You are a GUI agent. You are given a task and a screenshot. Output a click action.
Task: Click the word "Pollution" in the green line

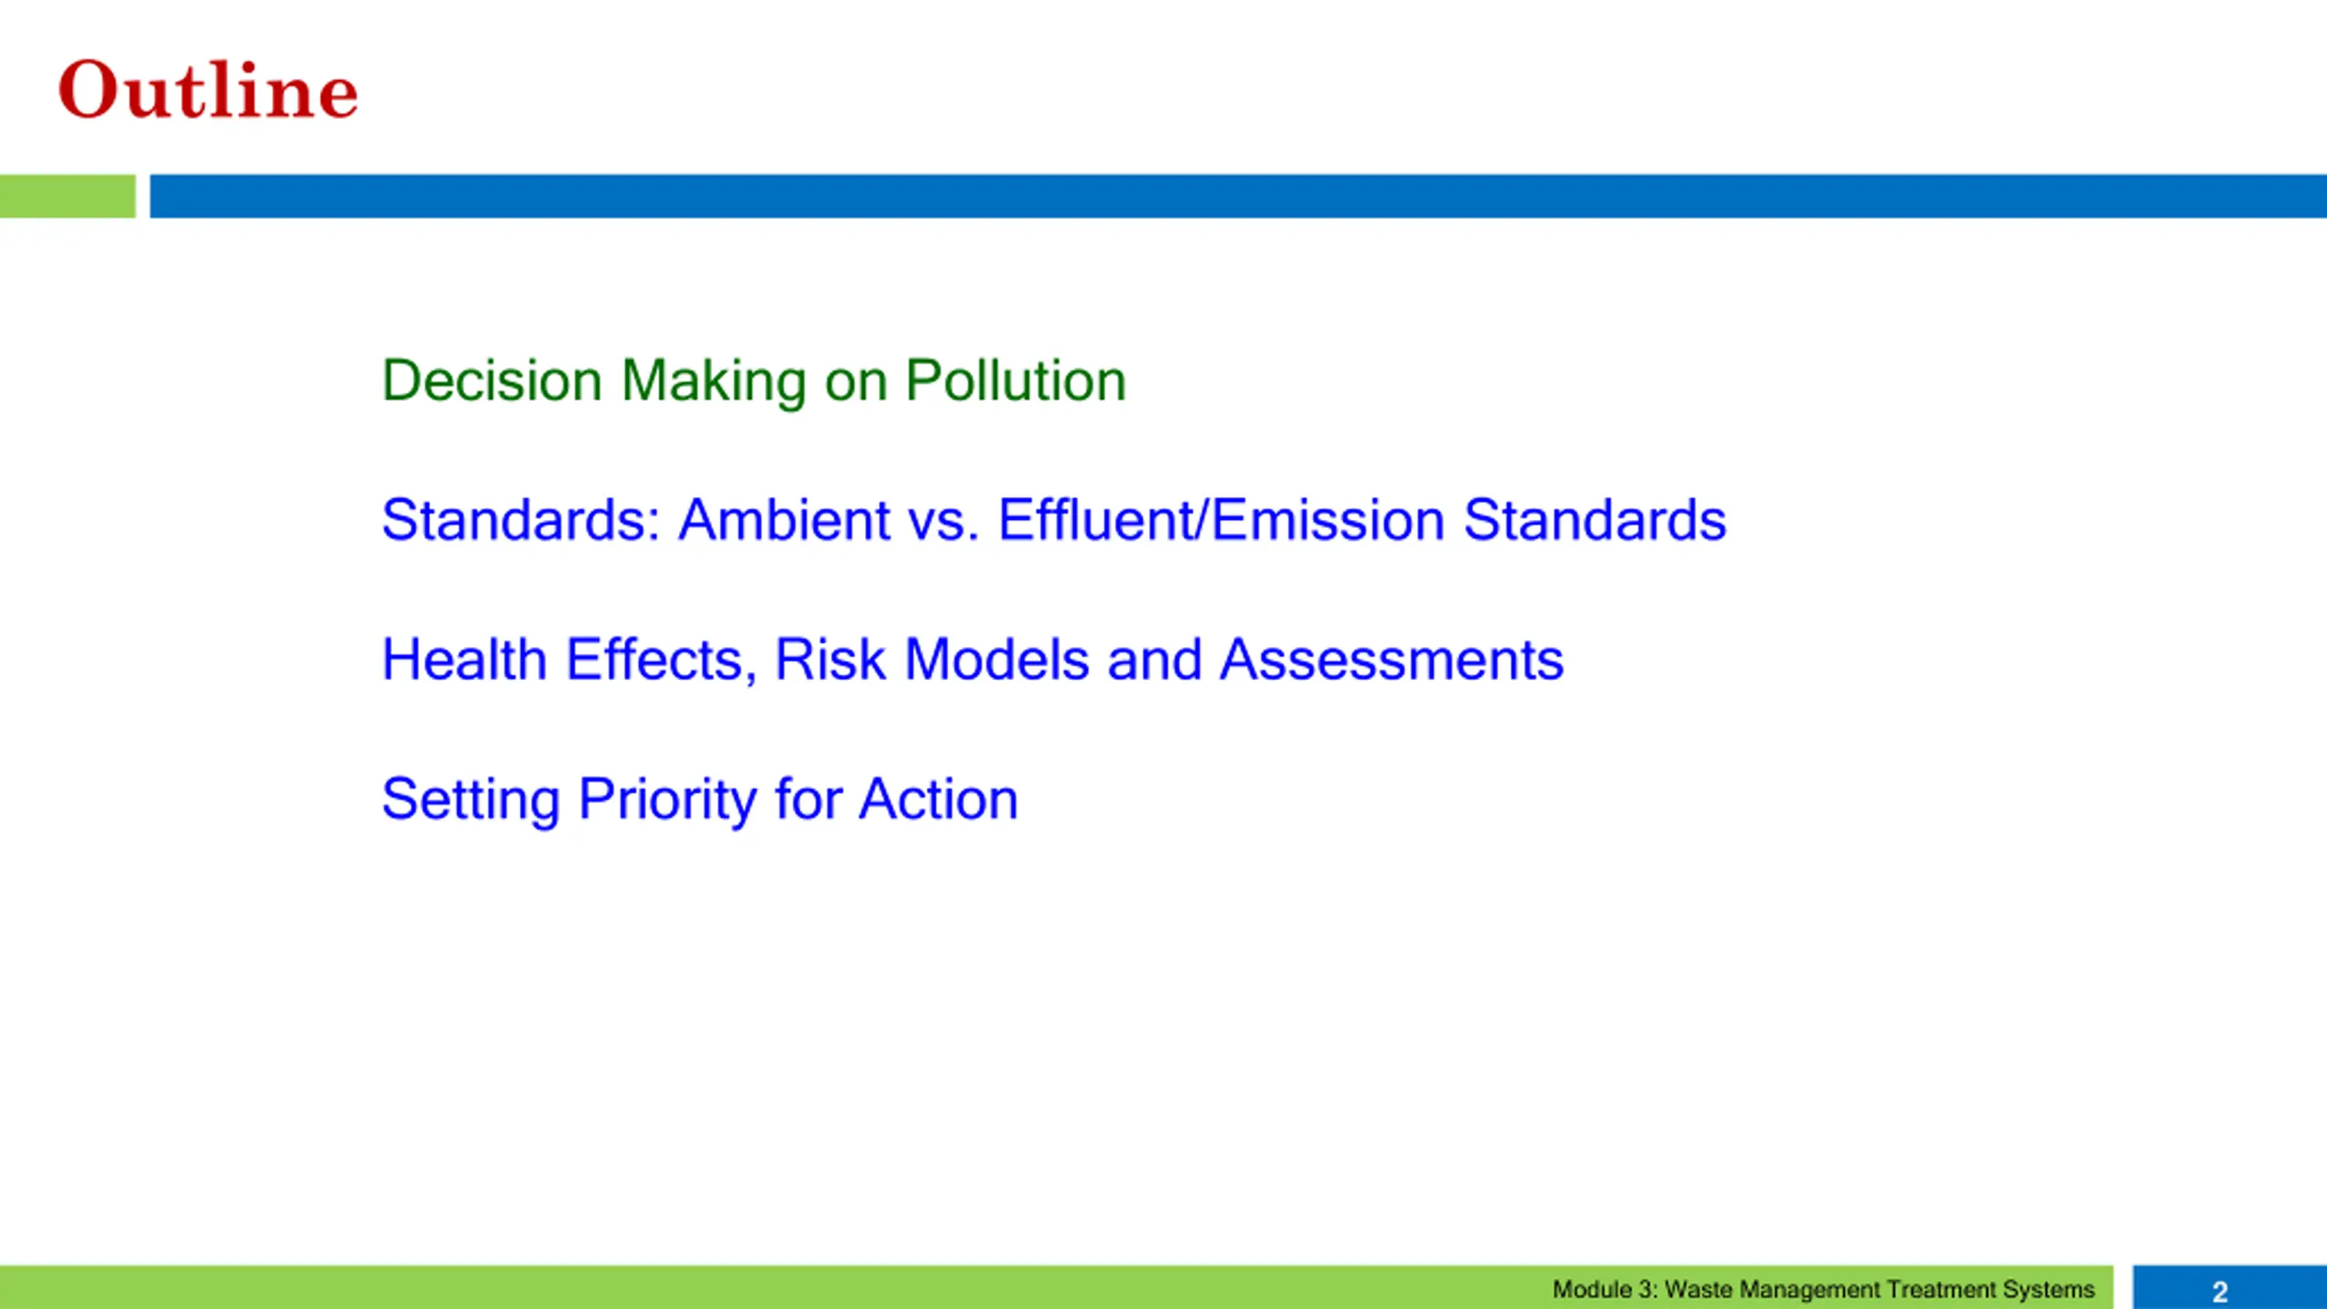(1015, 380)
